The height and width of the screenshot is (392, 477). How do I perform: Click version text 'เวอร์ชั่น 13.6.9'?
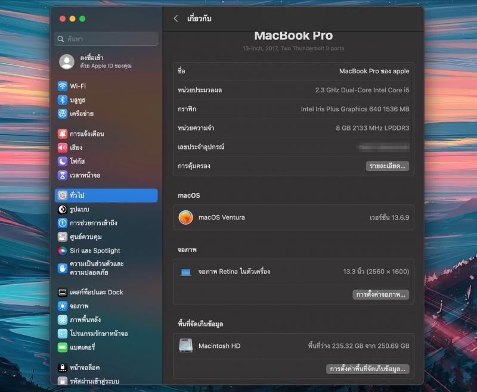pyautogui.click(x=389, y=217)
